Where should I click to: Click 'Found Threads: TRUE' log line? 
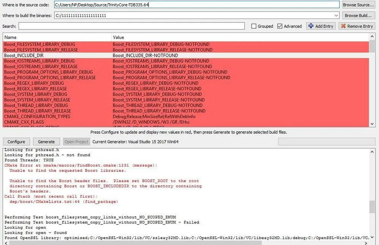pos(29,160)
